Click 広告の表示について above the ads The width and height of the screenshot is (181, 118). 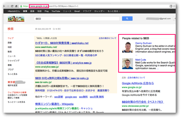[x=108, y=38]
